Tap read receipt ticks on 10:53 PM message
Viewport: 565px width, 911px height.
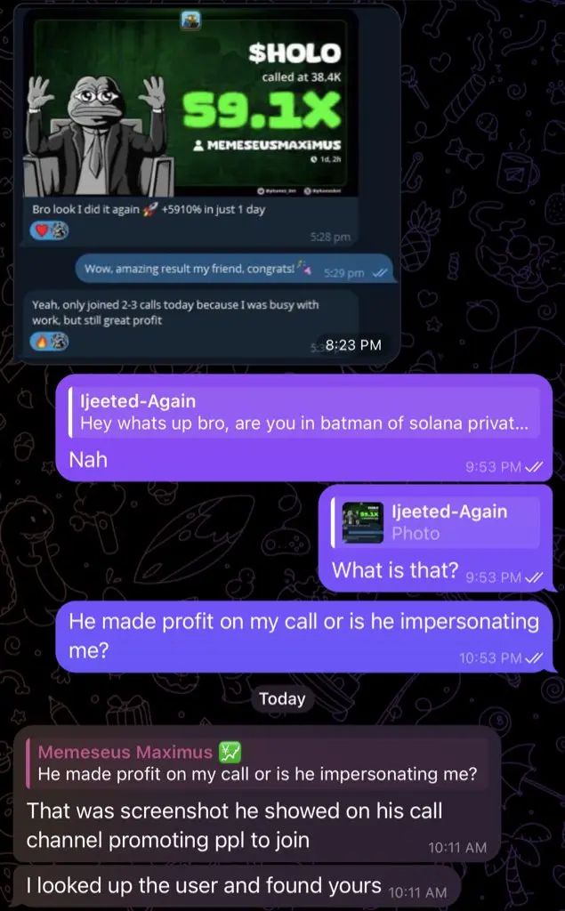[534, 657]
